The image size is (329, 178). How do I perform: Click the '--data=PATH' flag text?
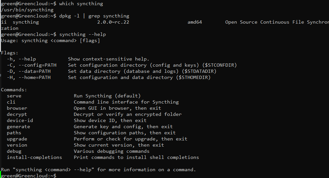point(35,71)
